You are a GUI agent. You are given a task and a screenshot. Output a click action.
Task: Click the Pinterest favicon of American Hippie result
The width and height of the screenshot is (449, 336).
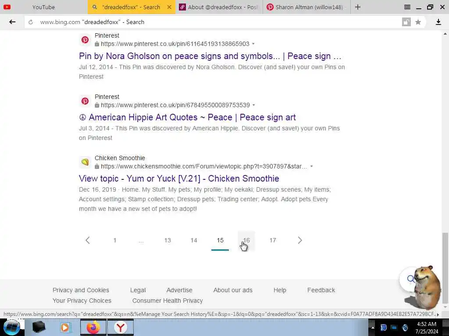click(x=85, y=101)
